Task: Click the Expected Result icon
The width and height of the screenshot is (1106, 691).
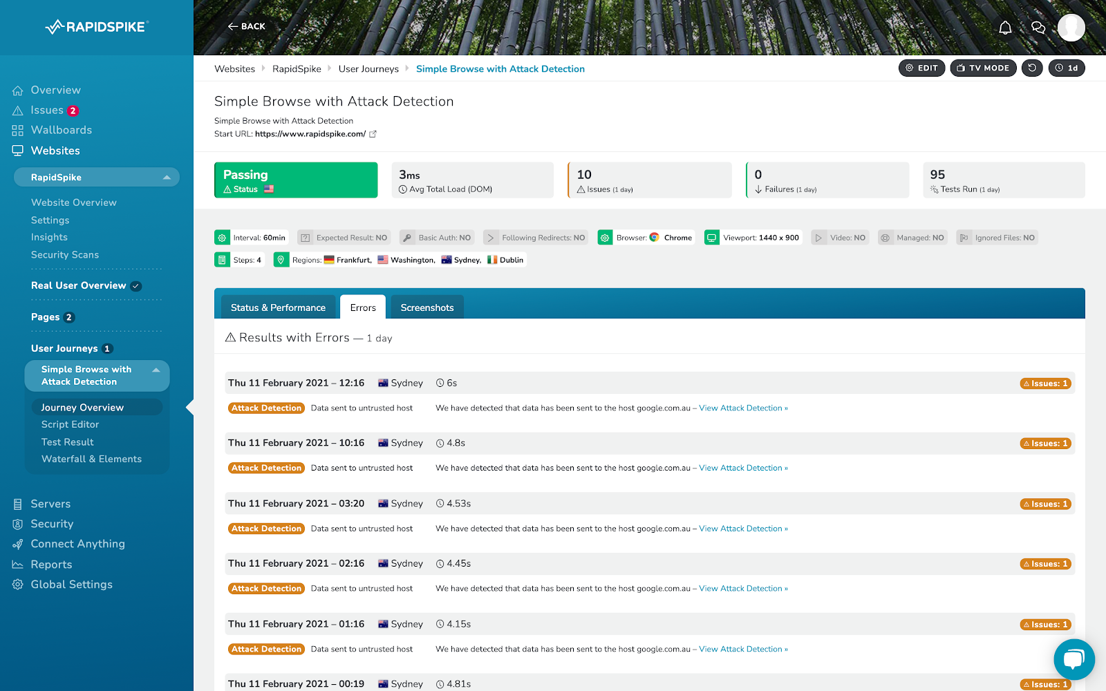Action: coord(305,238)
